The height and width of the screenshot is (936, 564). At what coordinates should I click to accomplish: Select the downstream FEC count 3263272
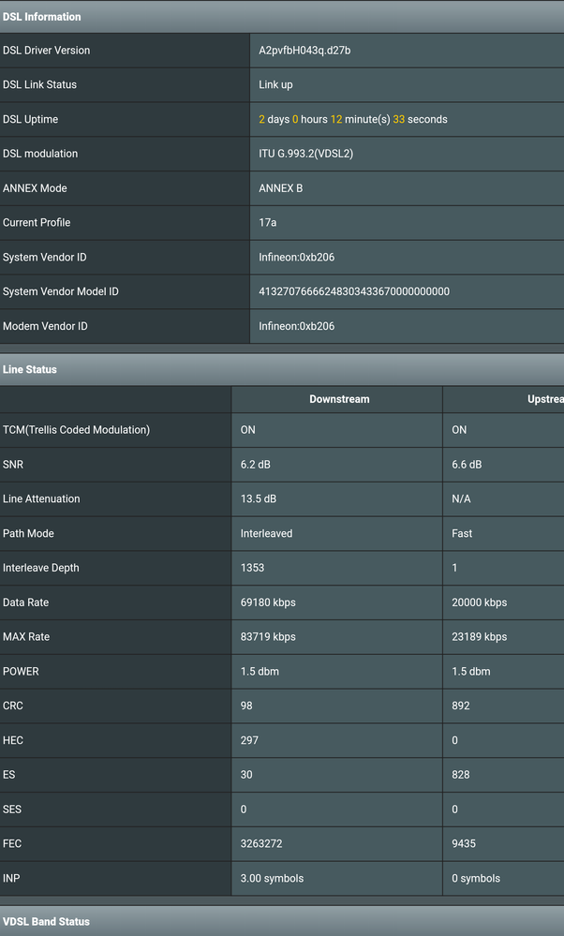pyautogui.click(x=261, y=843)
